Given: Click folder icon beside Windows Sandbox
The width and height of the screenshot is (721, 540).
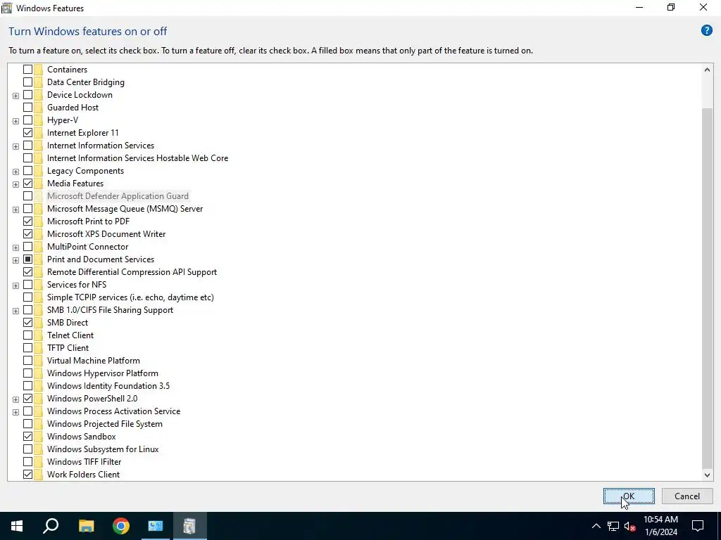Looking at the screenshot, I should pos(38,436).
